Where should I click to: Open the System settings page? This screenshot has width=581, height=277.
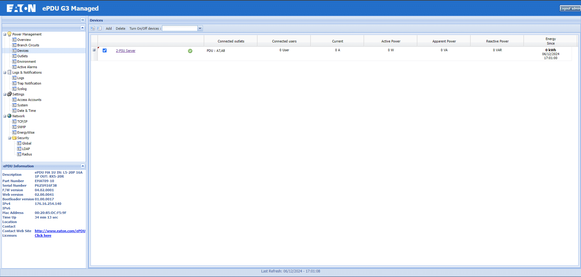(x=22, y=105)
